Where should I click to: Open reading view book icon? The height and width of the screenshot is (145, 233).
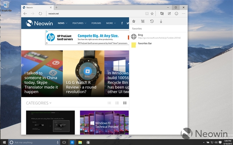(147, 14)
